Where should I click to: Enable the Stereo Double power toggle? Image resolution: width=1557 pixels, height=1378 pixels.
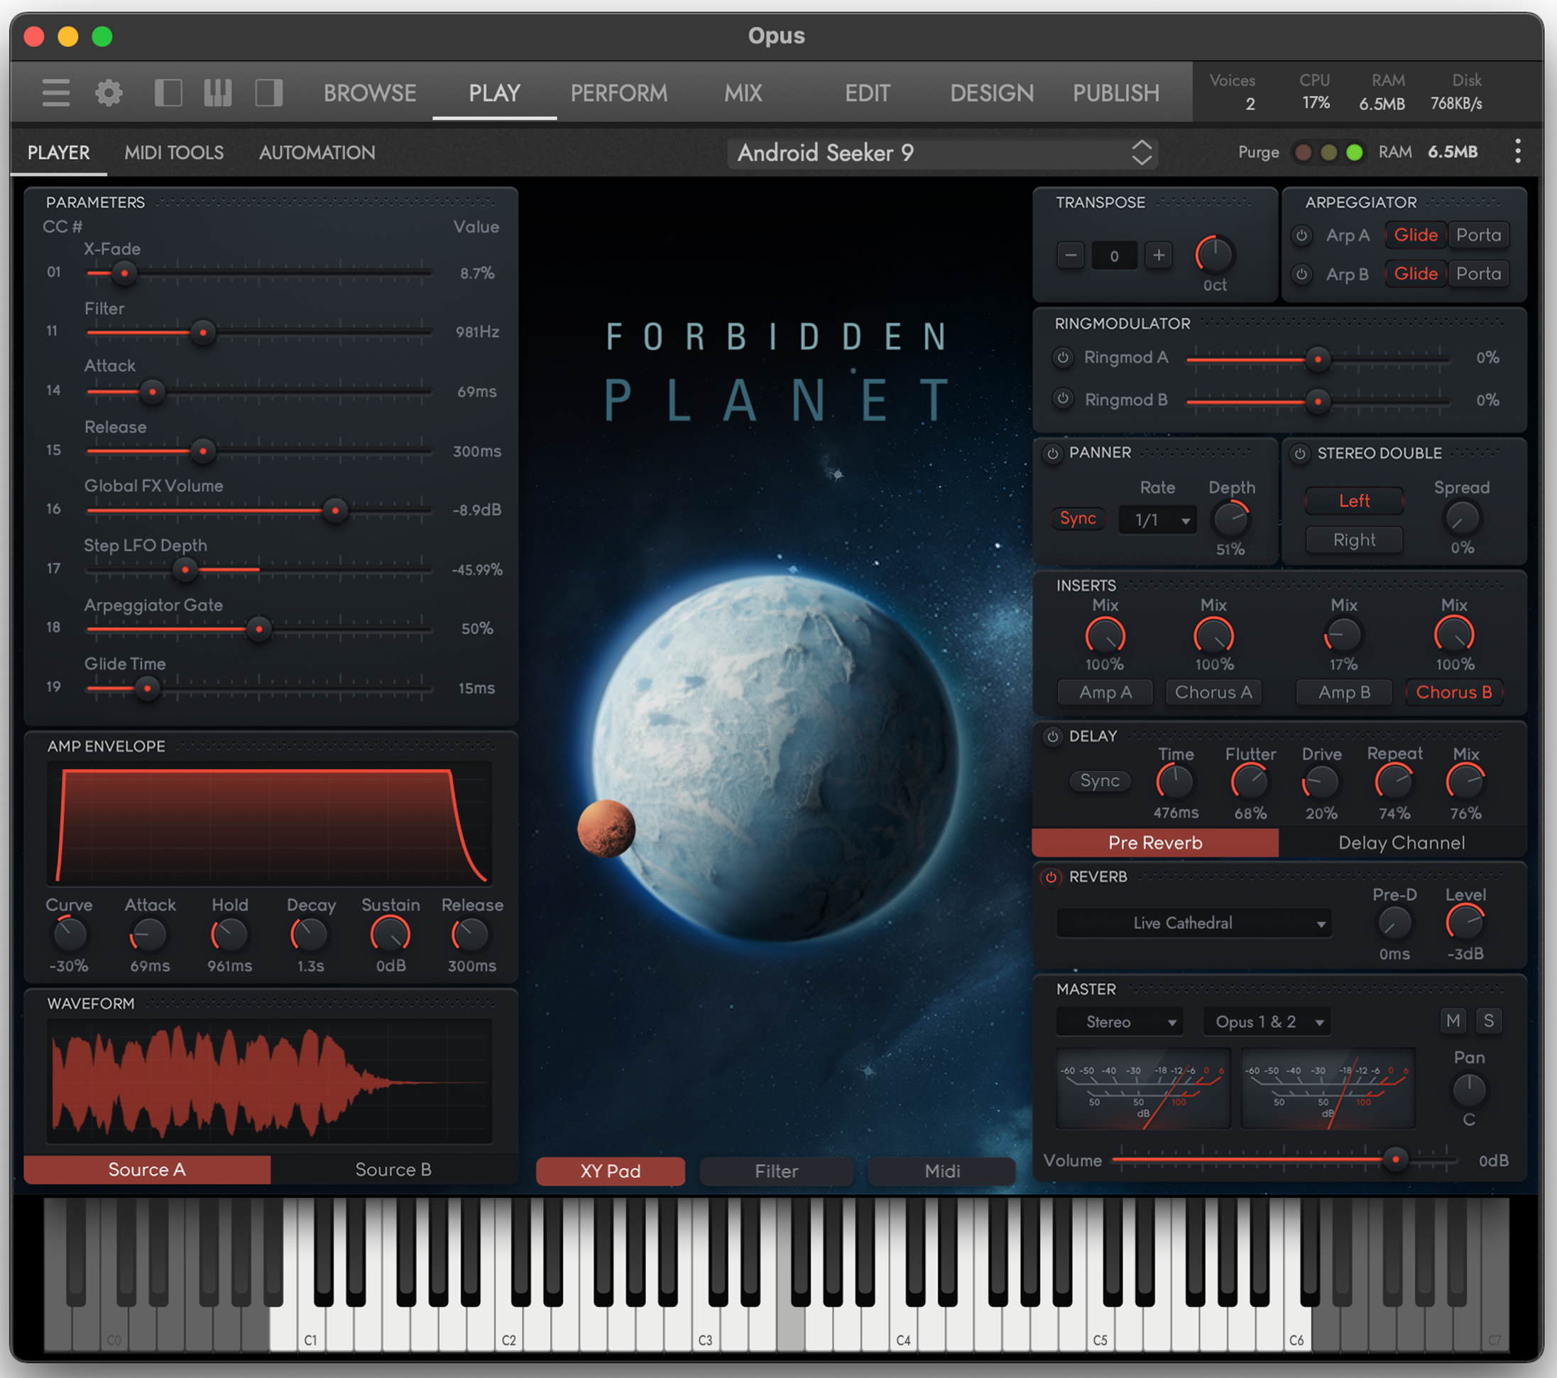pos(1300,453)
